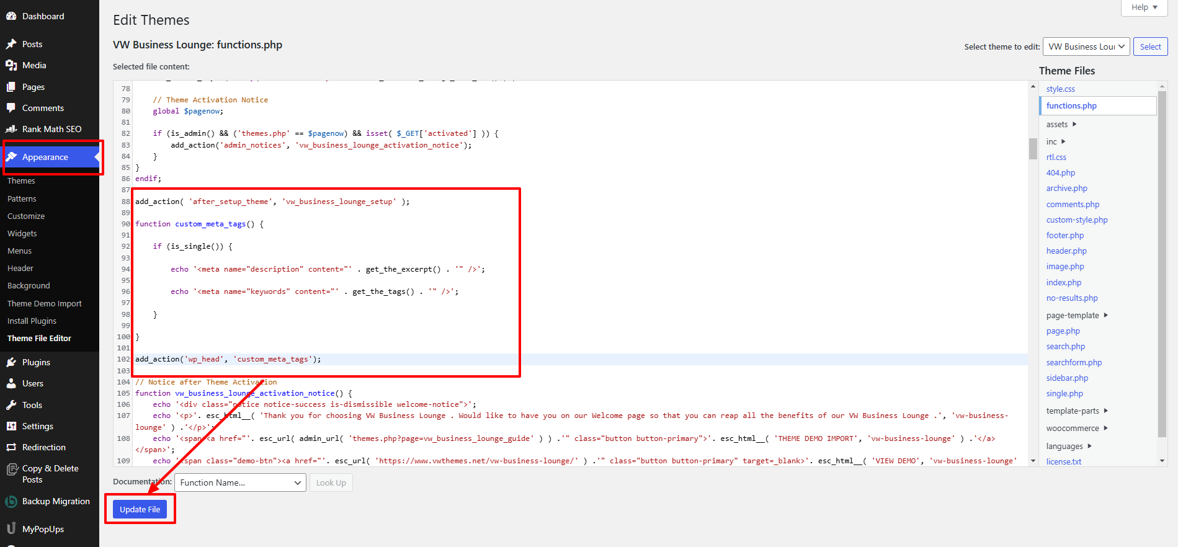
Task: Open the theme selection dropdown
Action: pyautogui.click(x=1086, y=47)
